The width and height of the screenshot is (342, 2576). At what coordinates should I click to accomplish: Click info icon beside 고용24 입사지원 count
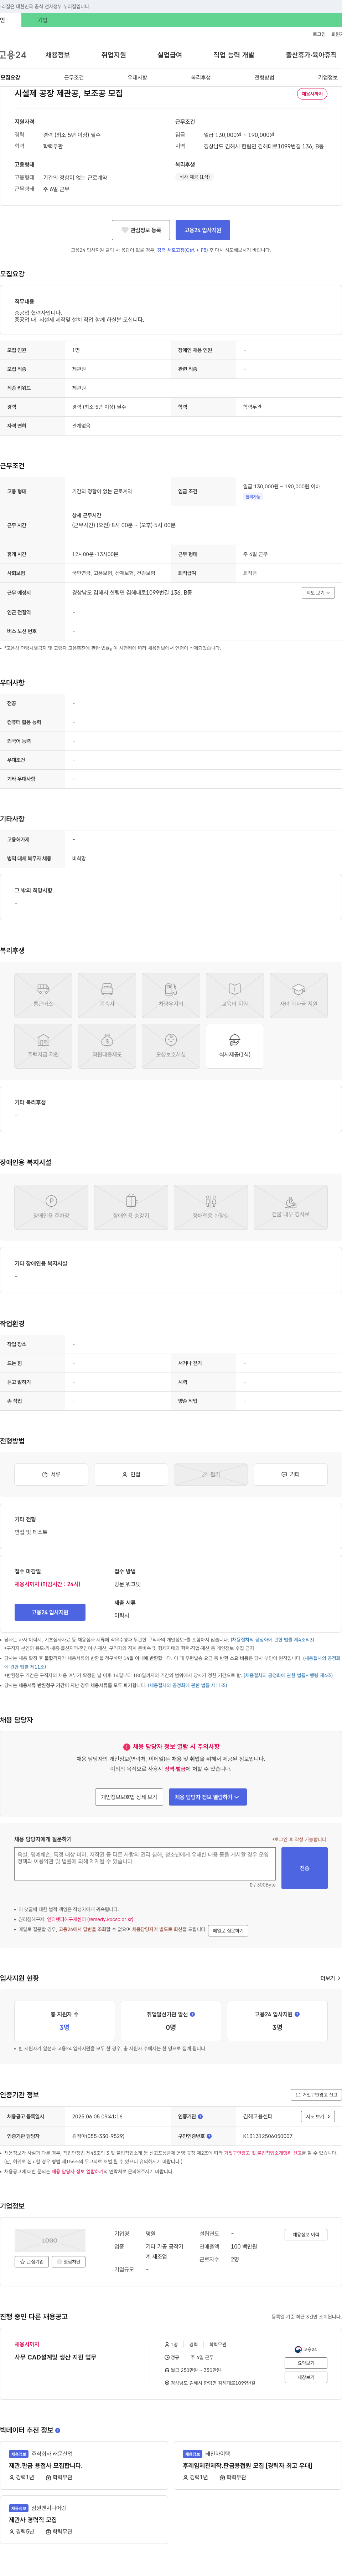pos(297,2014)
